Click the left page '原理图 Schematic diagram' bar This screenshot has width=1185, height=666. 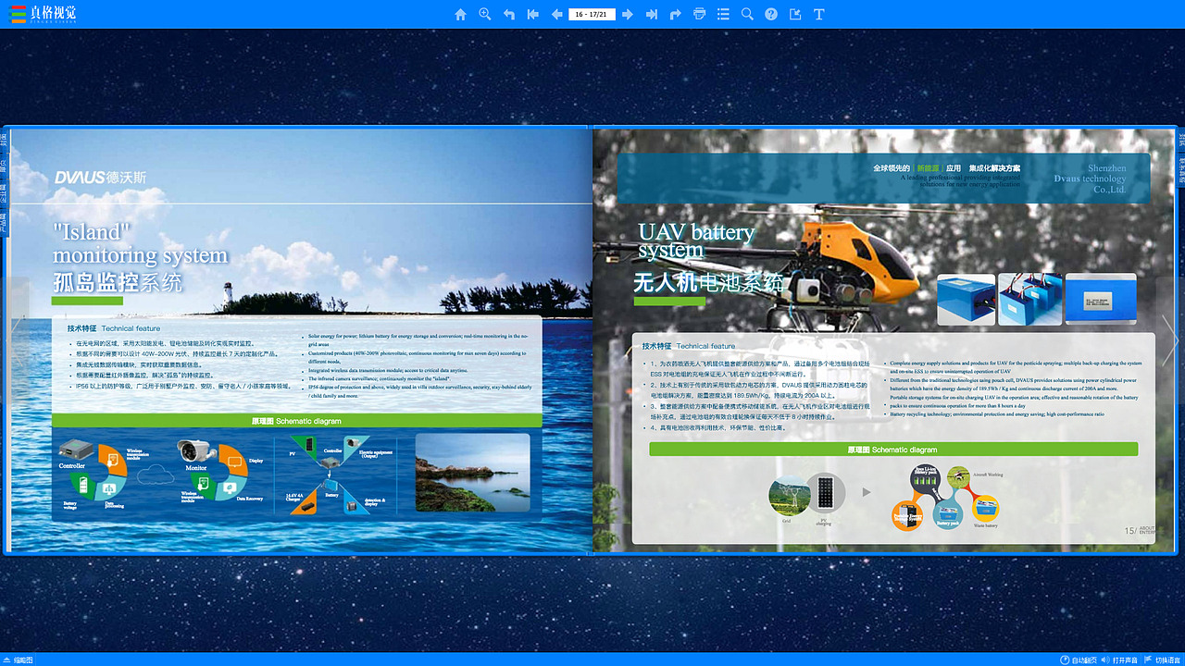pyautogui.click(x=296, y=421)
